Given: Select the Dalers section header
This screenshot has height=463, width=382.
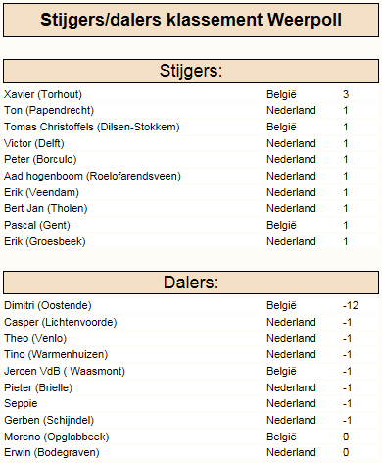Looking at the screenshot, I should (x=191, y=283).
